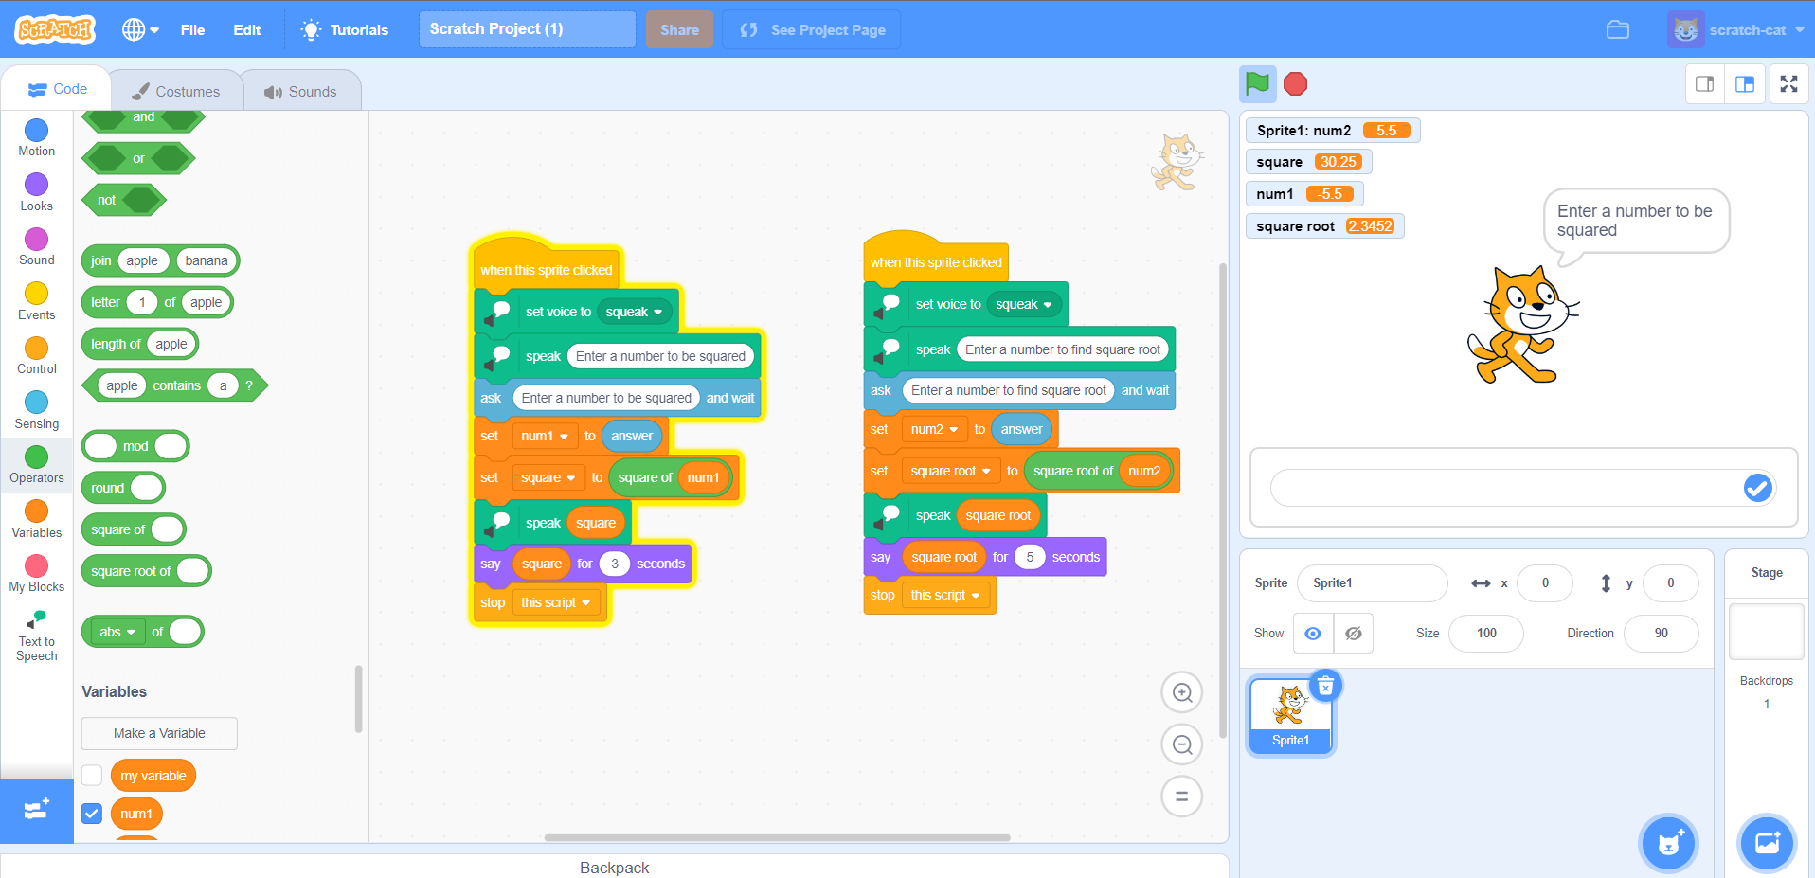Click the red stop sign
Viewport: 1815px width, 878px height.
(1295, 84)
